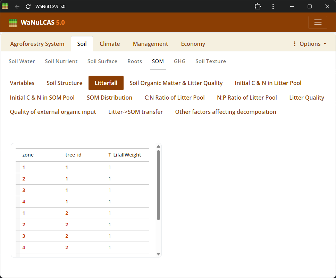
Task: Click the back arrow icon
Action: pos(17,7)
